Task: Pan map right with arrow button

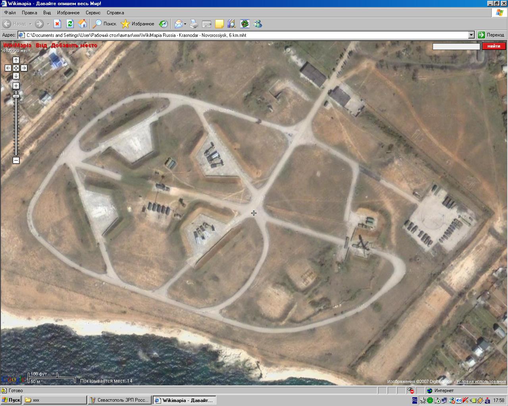Action: (24, 68)
